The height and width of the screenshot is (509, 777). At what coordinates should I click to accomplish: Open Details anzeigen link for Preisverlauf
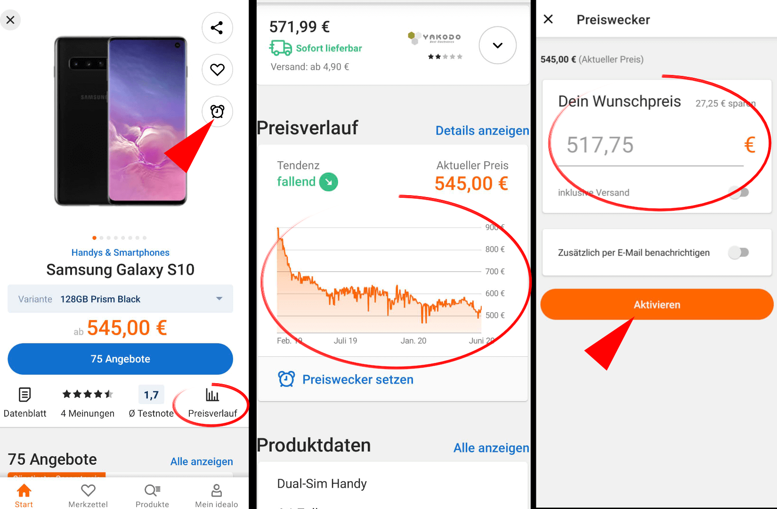coord(482,131)
